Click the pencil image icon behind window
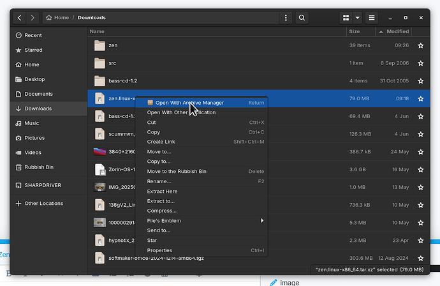 tap(274, 282)
